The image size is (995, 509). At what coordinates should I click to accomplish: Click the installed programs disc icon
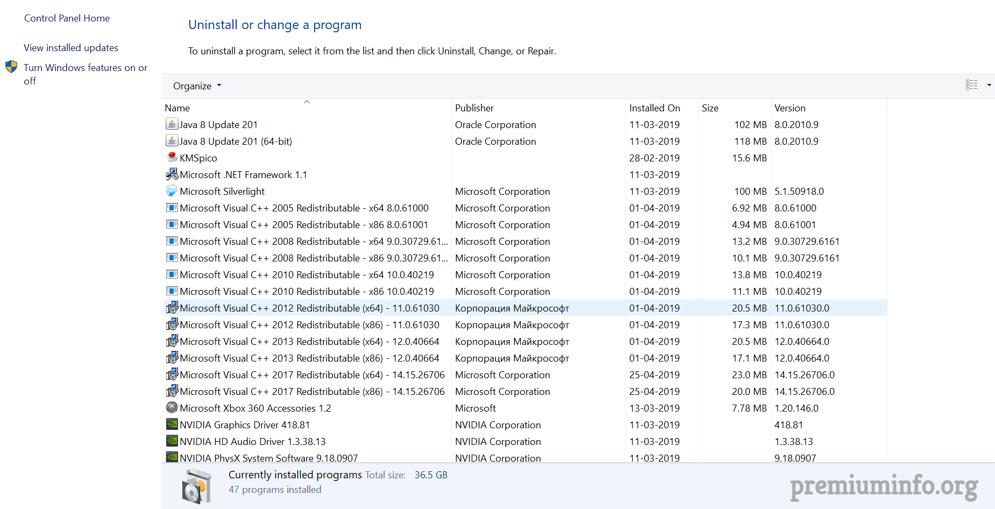[x=196, y=486]
